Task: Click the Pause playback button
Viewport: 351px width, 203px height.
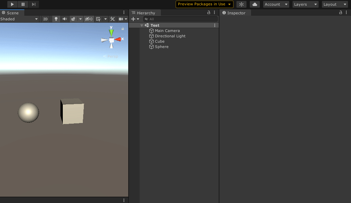Action: (x=23, y=4)
